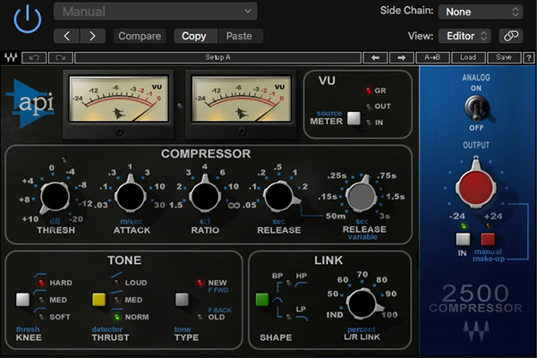Click the Compare button
Viewport: 537px width, 358px height.
(140, 36)
